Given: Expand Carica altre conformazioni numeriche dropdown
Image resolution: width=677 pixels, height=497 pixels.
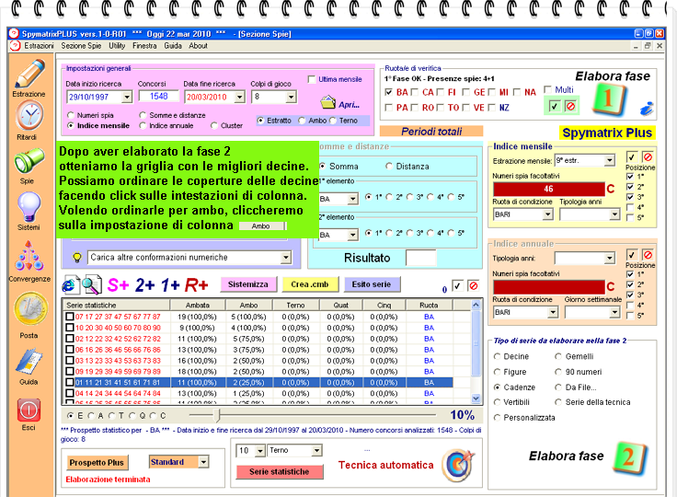Looking at the screenshot, I should pyautogui.click(x=285, y=258).
